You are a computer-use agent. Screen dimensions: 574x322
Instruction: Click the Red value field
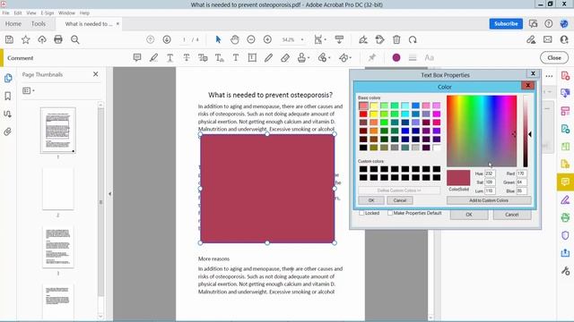point(522,174)
